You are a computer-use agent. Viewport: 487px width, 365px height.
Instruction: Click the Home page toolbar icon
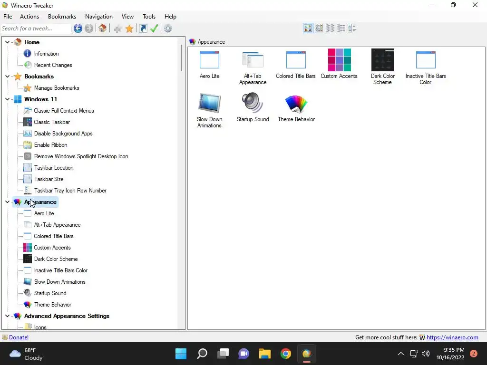[x=103, y=29]
